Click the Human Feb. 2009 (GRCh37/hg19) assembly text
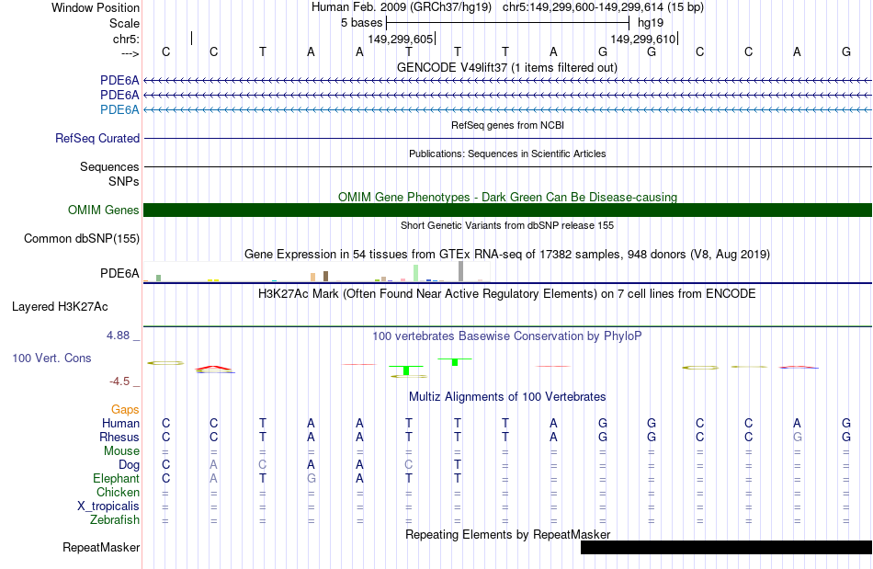 pyautogui.click(x=402, y=7)
